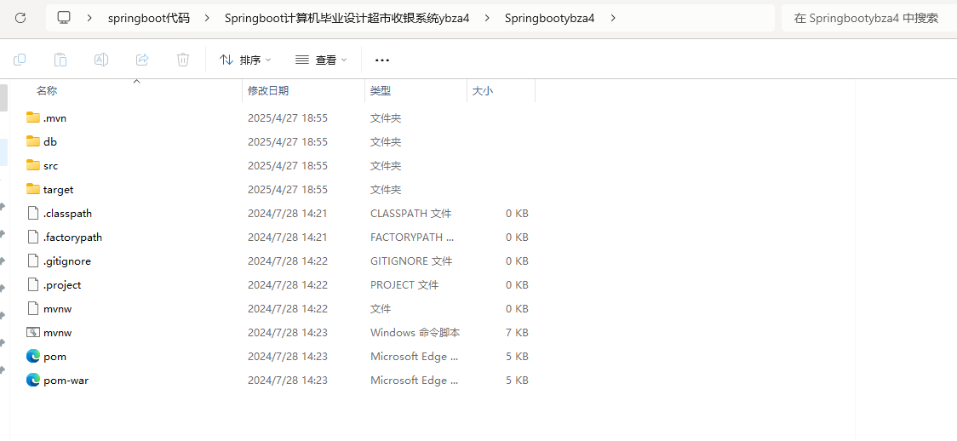Screen dimensions: 957x441
Task: Select the .factorypath file icon
Action: [x=33, y=237]
